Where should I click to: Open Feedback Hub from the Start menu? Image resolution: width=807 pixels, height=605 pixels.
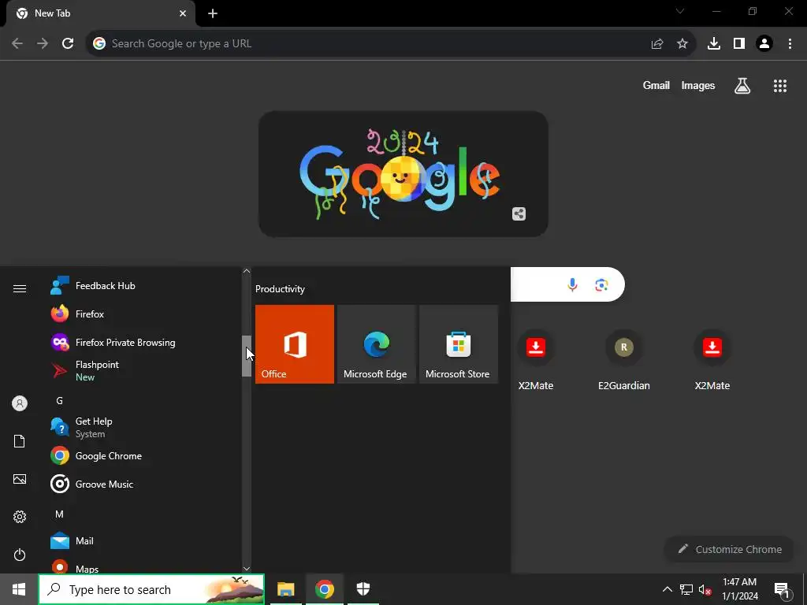pyautogui.click(x=144, y=285)
